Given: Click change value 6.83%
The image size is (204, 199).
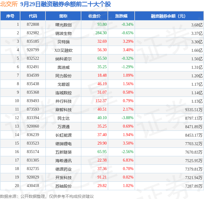Looking at the screenshot, I should 128,160.
